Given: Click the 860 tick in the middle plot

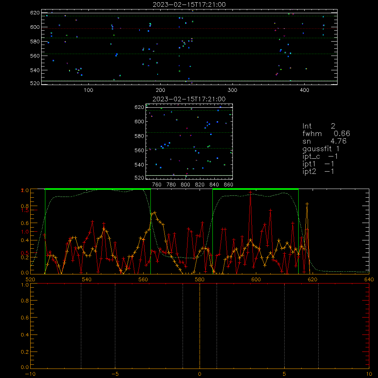Looking at the screenshot, I should click(x=229, y=185).
